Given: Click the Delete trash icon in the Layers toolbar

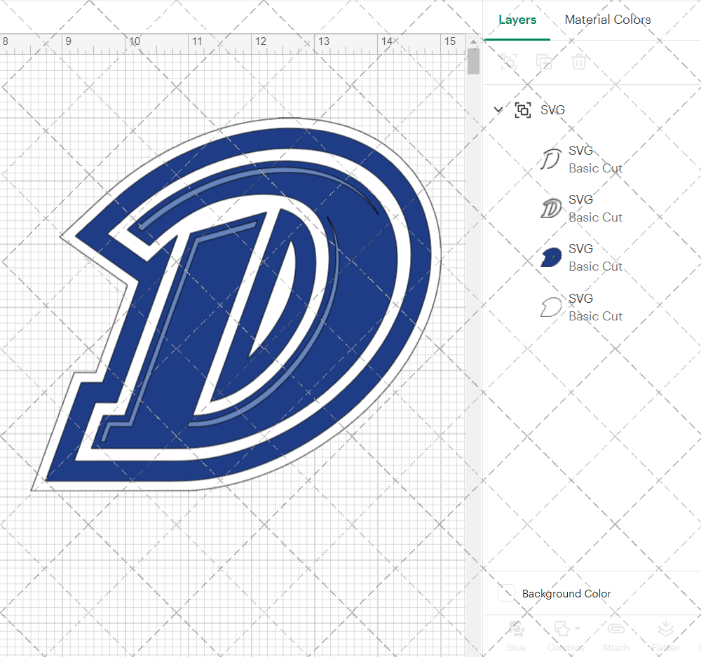Looking at the screenshot, I should click(x=578, y=62).
